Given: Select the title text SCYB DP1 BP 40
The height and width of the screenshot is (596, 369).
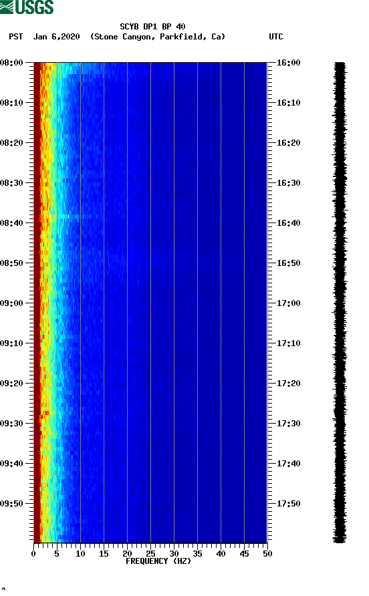Looking at the screenshot, I should tap(152, 27).
